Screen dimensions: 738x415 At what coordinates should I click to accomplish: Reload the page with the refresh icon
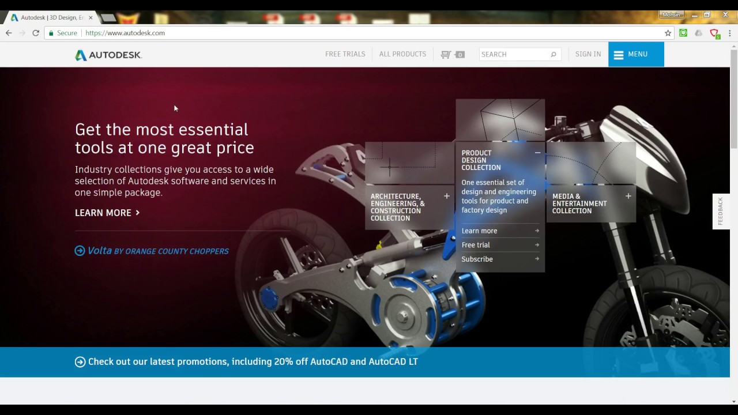tap(36, 33)
